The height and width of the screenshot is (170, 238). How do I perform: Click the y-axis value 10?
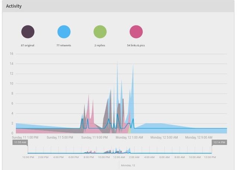click(12, 83)
